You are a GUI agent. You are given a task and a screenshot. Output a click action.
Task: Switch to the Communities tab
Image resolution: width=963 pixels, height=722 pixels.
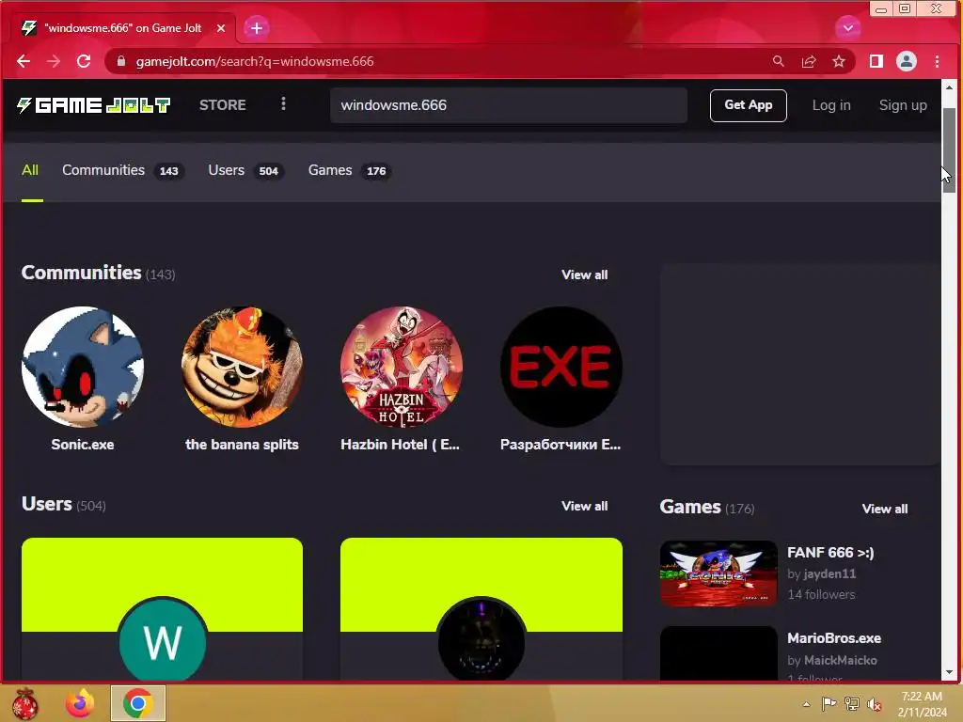[123, 170]
